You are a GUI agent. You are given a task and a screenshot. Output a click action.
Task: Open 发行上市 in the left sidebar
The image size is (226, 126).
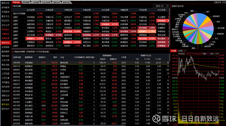(x=5, y=25)
